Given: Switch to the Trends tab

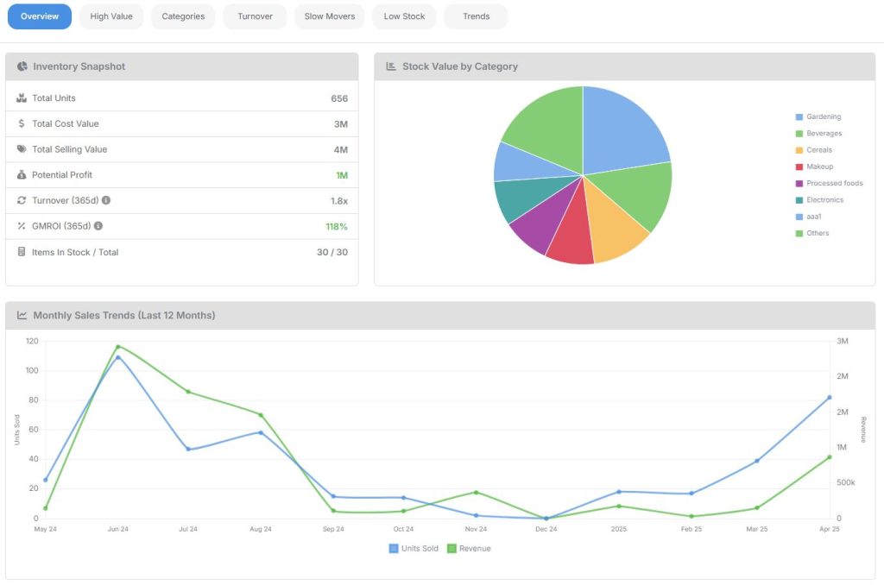Looking at the screenshot, I should (x=476, y=16).
